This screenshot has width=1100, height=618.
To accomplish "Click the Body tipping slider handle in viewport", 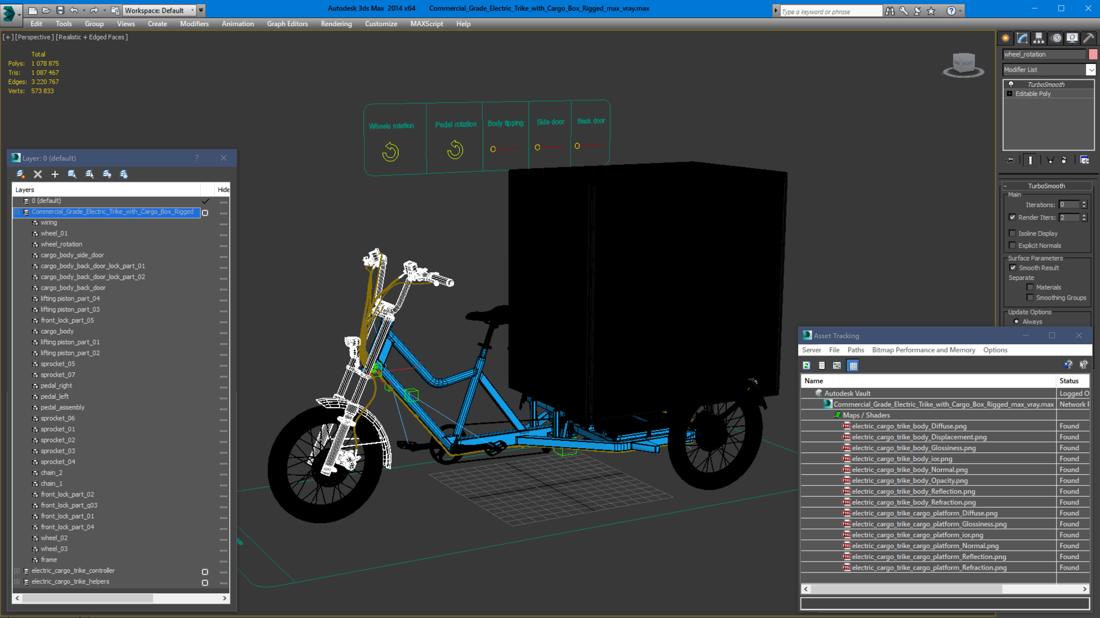I will (x=493, y=149).
